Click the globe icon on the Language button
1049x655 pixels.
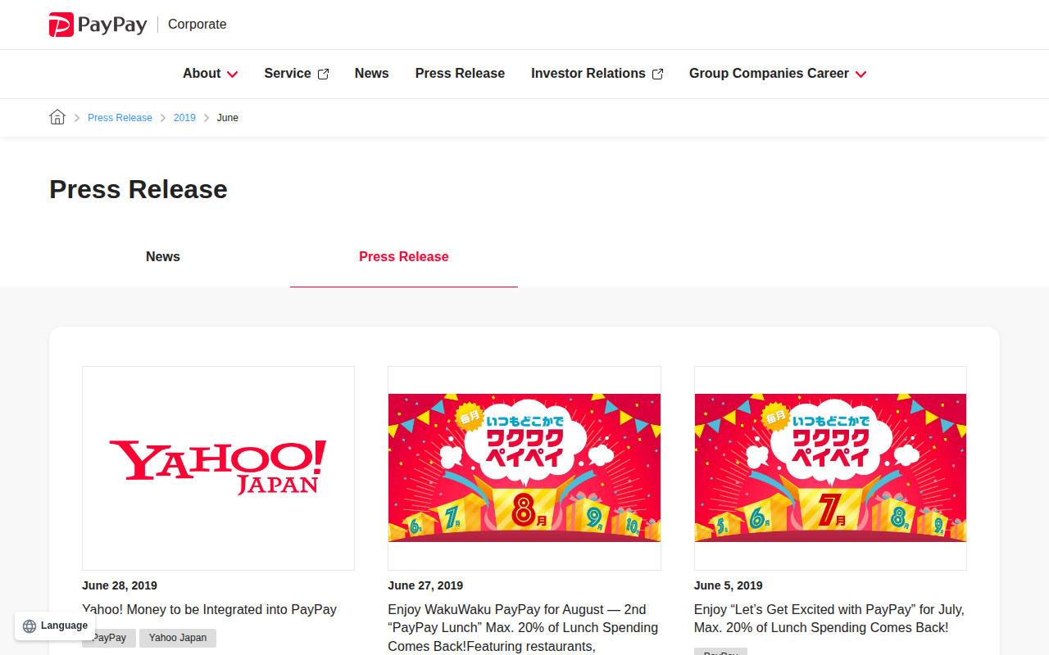[x=30, y=626]
